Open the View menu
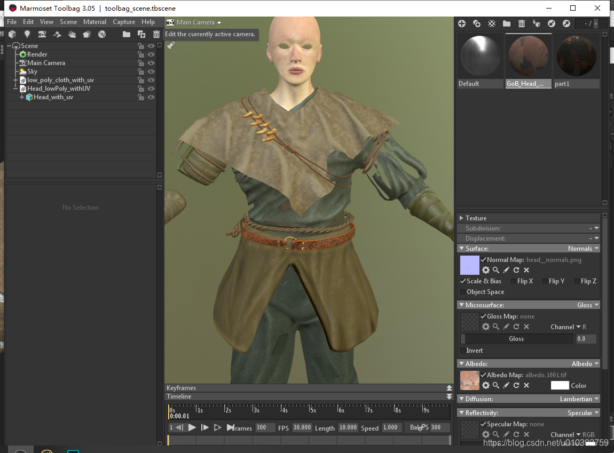The height and width of the screenshot is (453, 614). tap(46, 22)
